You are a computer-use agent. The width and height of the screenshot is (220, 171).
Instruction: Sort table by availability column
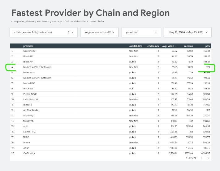point(136,46)
